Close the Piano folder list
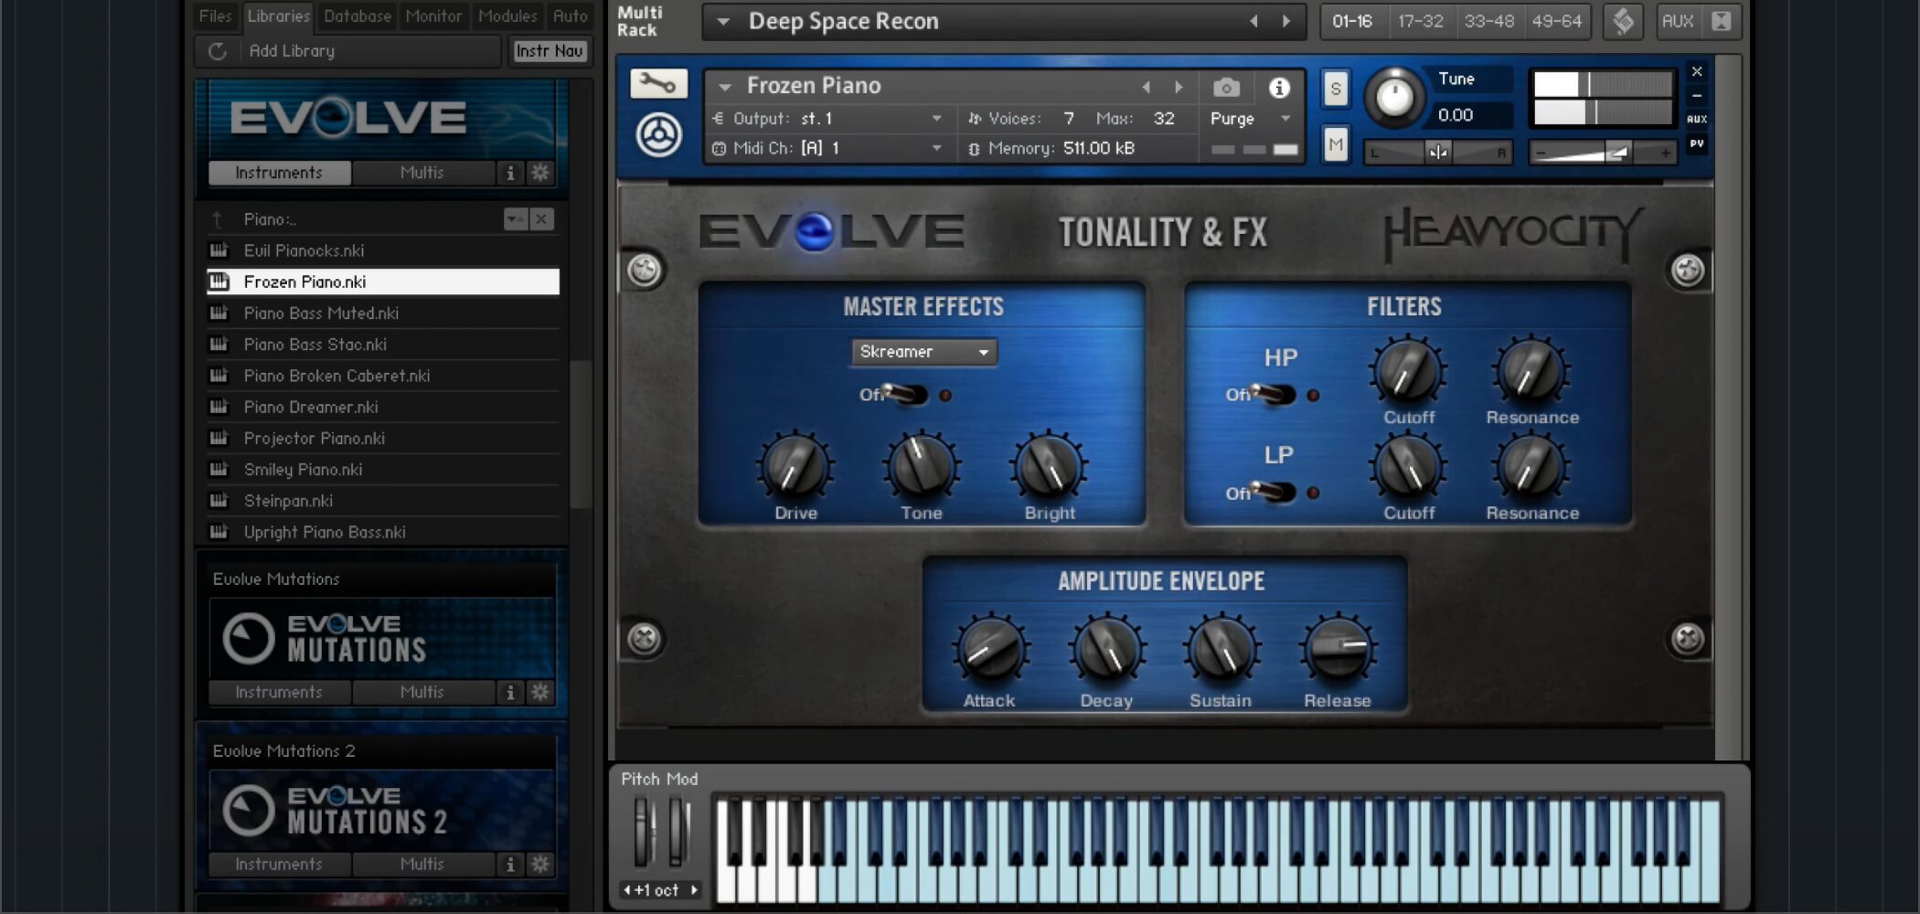 (541, 219)
